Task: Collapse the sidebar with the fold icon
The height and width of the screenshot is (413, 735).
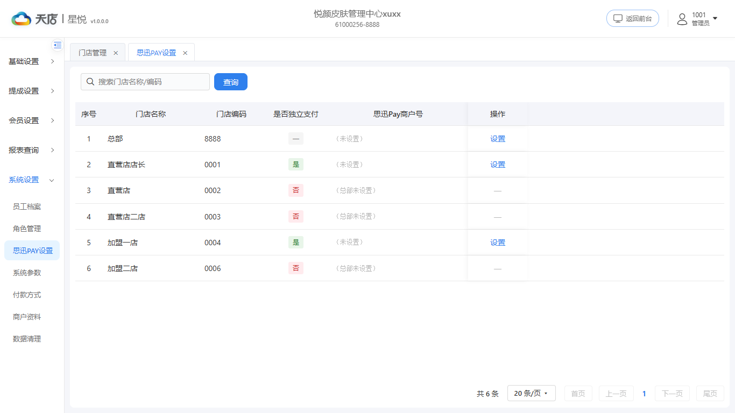Action: (58, 45)
